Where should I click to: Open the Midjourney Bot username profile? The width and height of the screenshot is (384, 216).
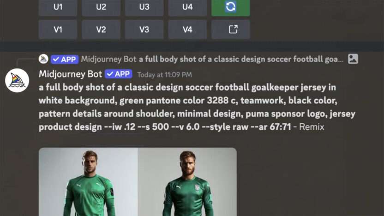70,74
